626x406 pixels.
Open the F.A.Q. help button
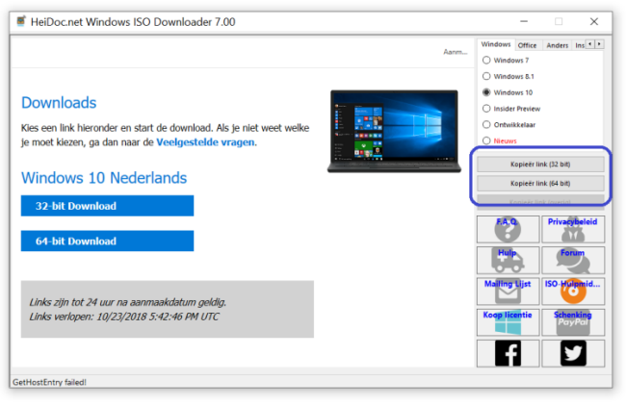[x=508, y=229]
